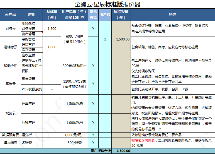Click the 账务处理 application cell

pyautogui.click(x=32, y=23)
